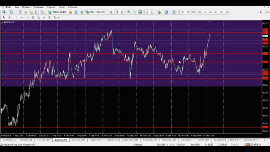The height and width of the screenshot is (152, 270).
Task: Select the Fibonacci retracement tool
Action: pos(38,17)
